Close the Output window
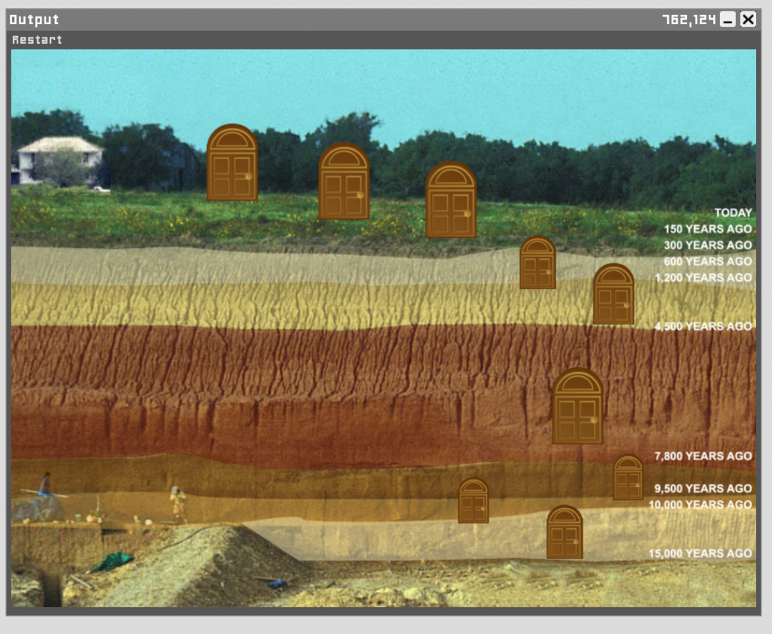The width and height of the screenshot is (772, 634). coord(748,19)
